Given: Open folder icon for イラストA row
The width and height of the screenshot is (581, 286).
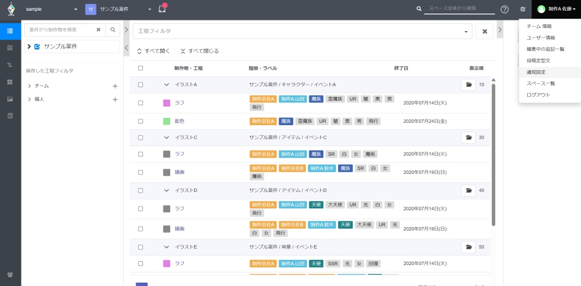Looking at the screenshot, I should tap(468, 85).
